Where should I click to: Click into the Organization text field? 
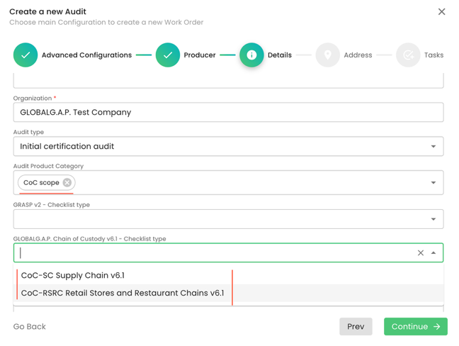228,113
